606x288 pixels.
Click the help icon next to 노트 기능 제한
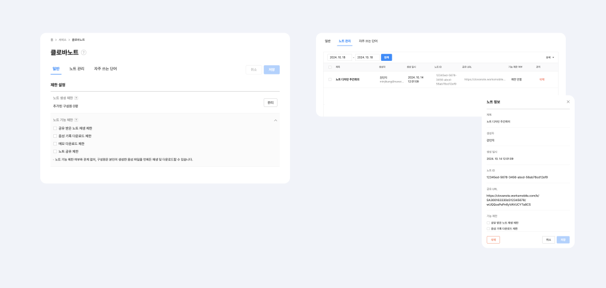pyautogui.click(x=76, y=120)
